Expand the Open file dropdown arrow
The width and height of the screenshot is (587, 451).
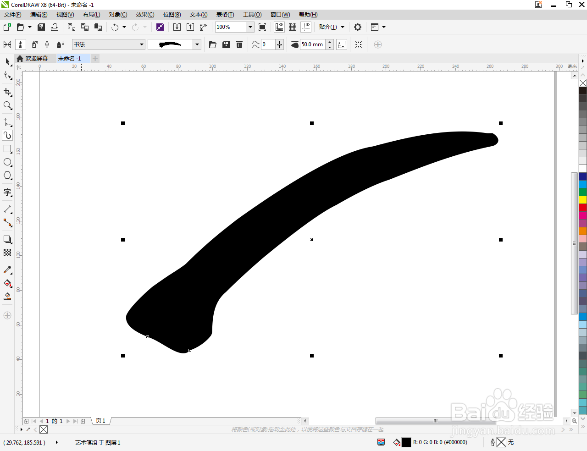30,27
